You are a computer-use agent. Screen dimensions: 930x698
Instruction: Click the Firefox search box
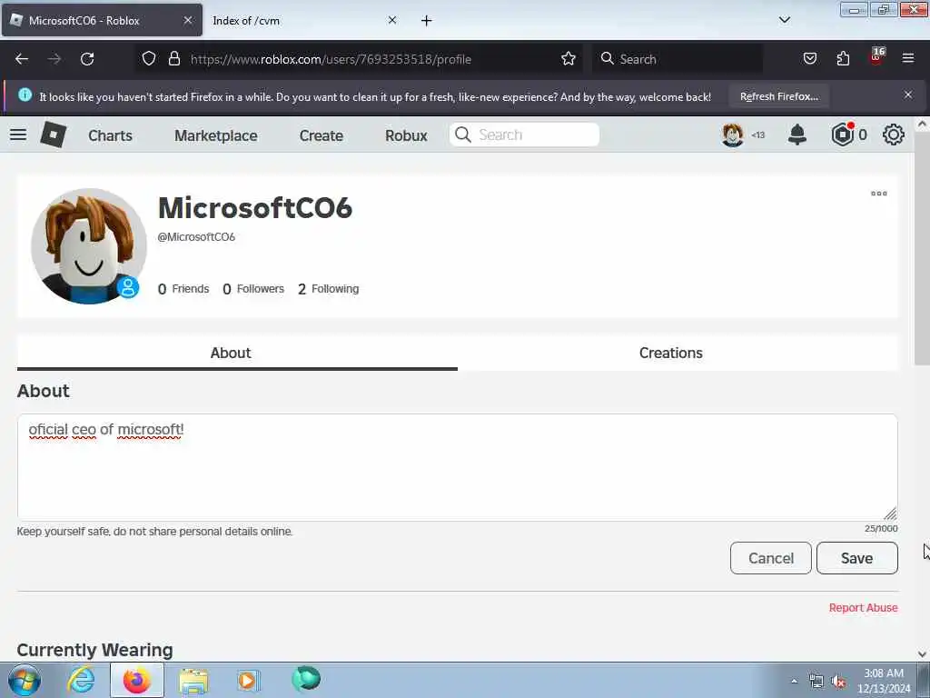(678, 59)
